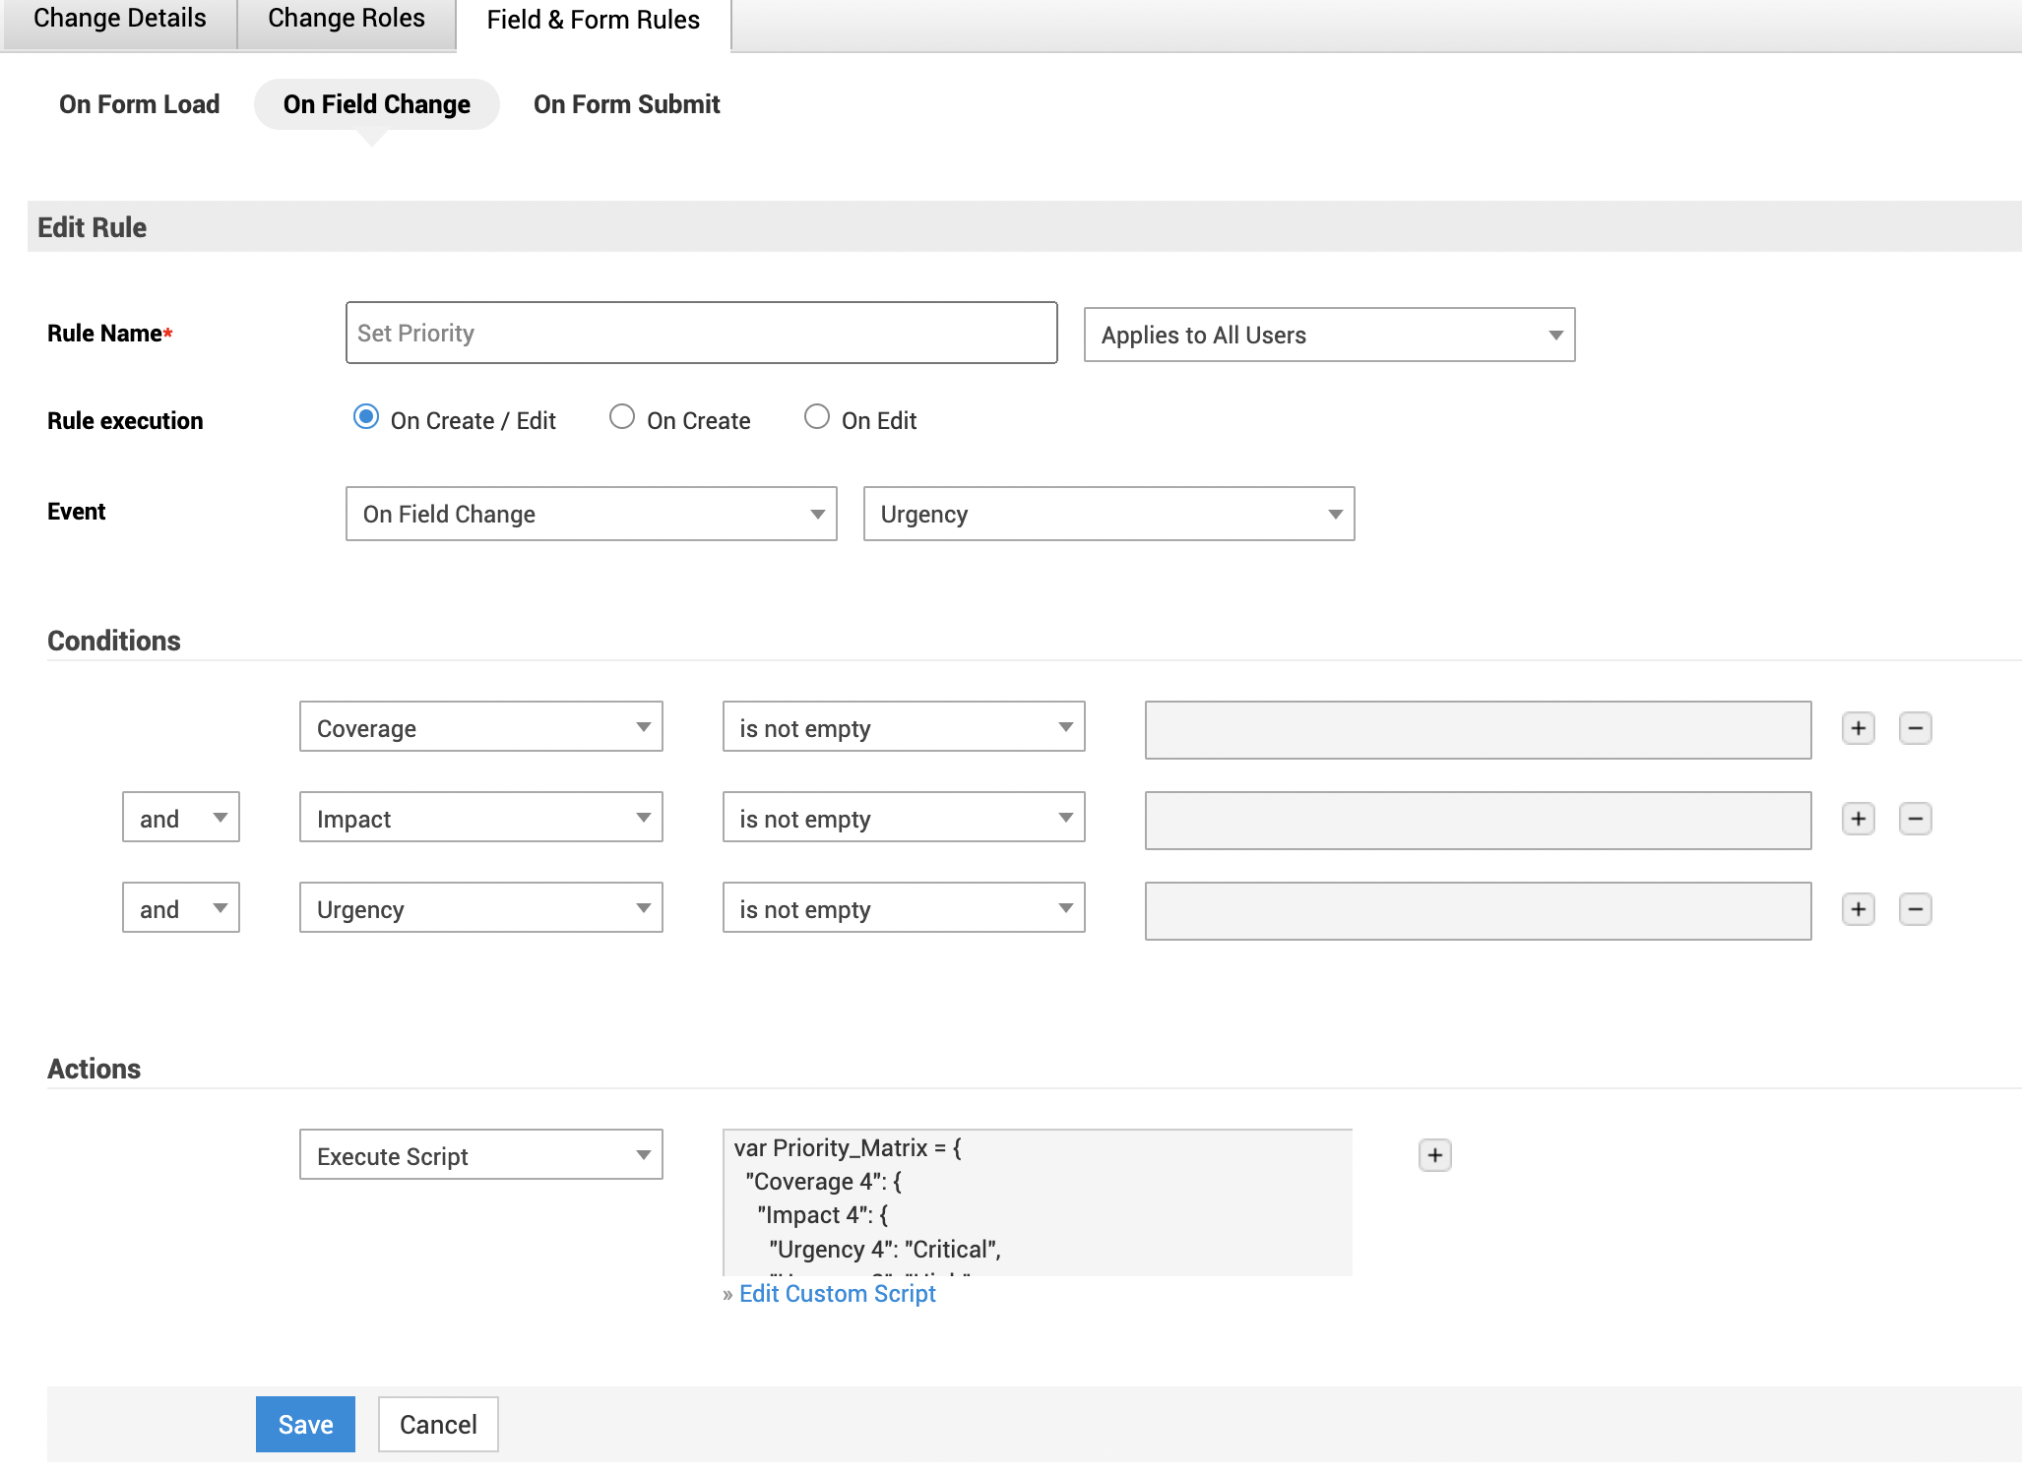The image size is (2022, 1474).
Task: Choose On Create rule execution
Action: (622, 417)
